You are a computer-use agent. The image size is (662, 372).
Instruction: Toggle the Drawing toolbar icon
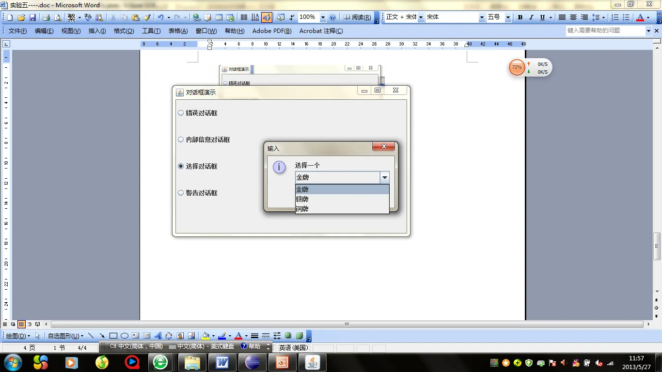coord(267,17)
